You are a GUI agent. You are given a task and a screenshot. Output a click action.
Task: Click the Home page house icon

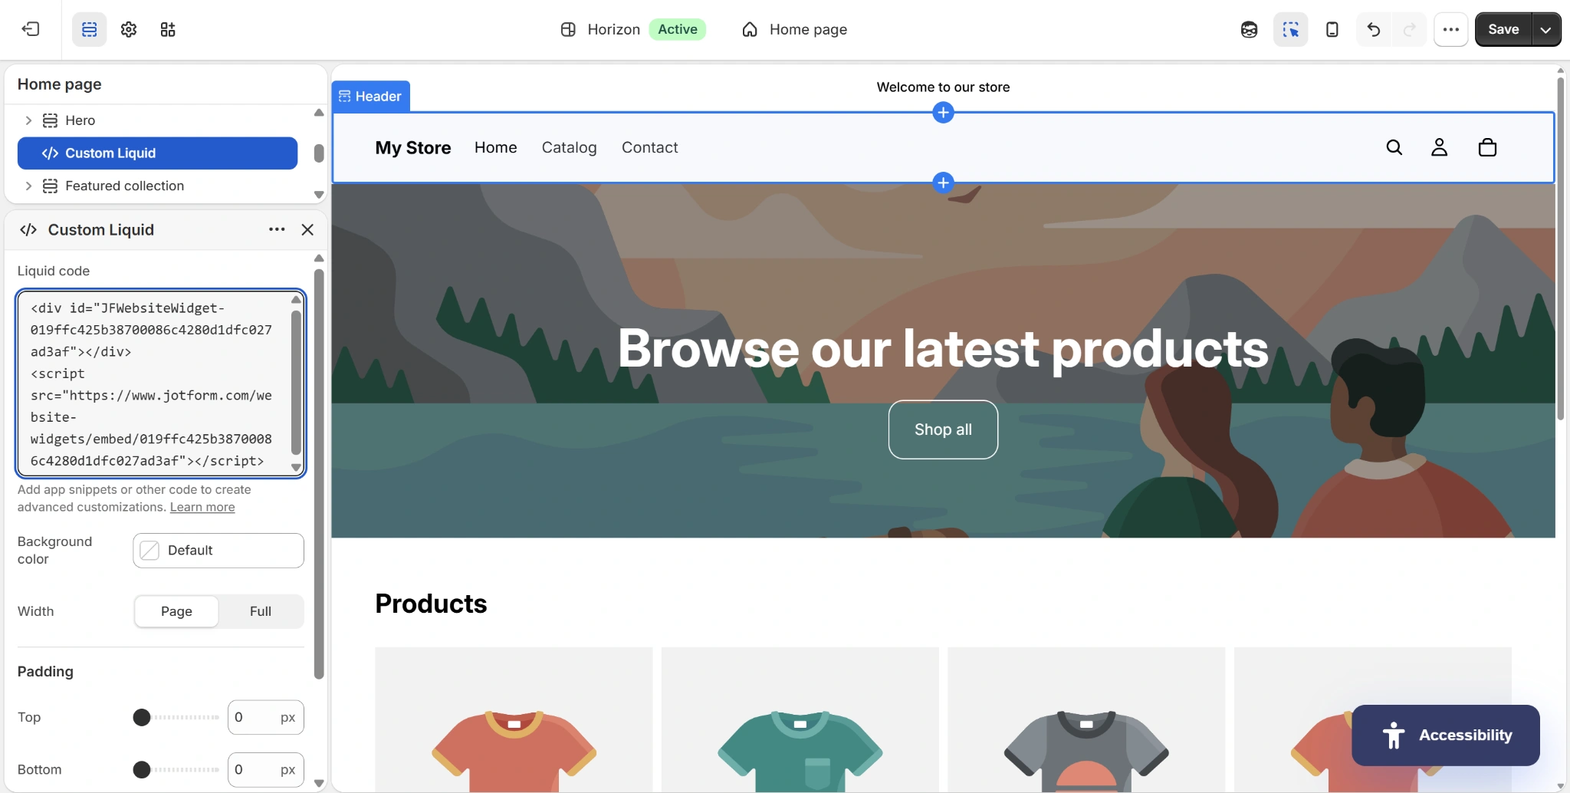click(x=750, y=29)
